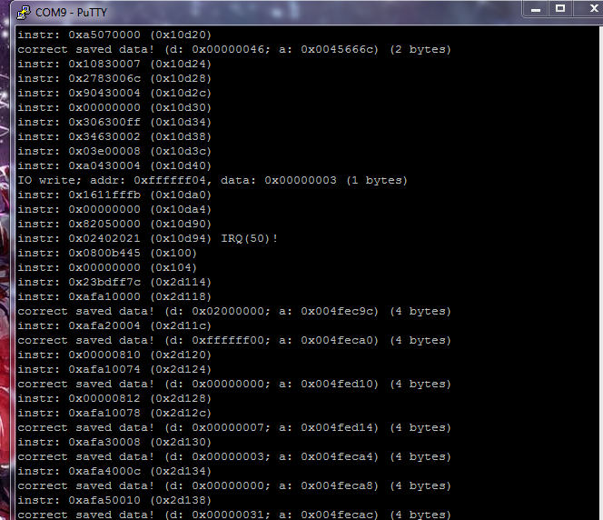Click line 'instr: 0x00000812 (0x2d128)'
Image resolution: width=603 pixels, height=520 pixels.
coord(114,399)
